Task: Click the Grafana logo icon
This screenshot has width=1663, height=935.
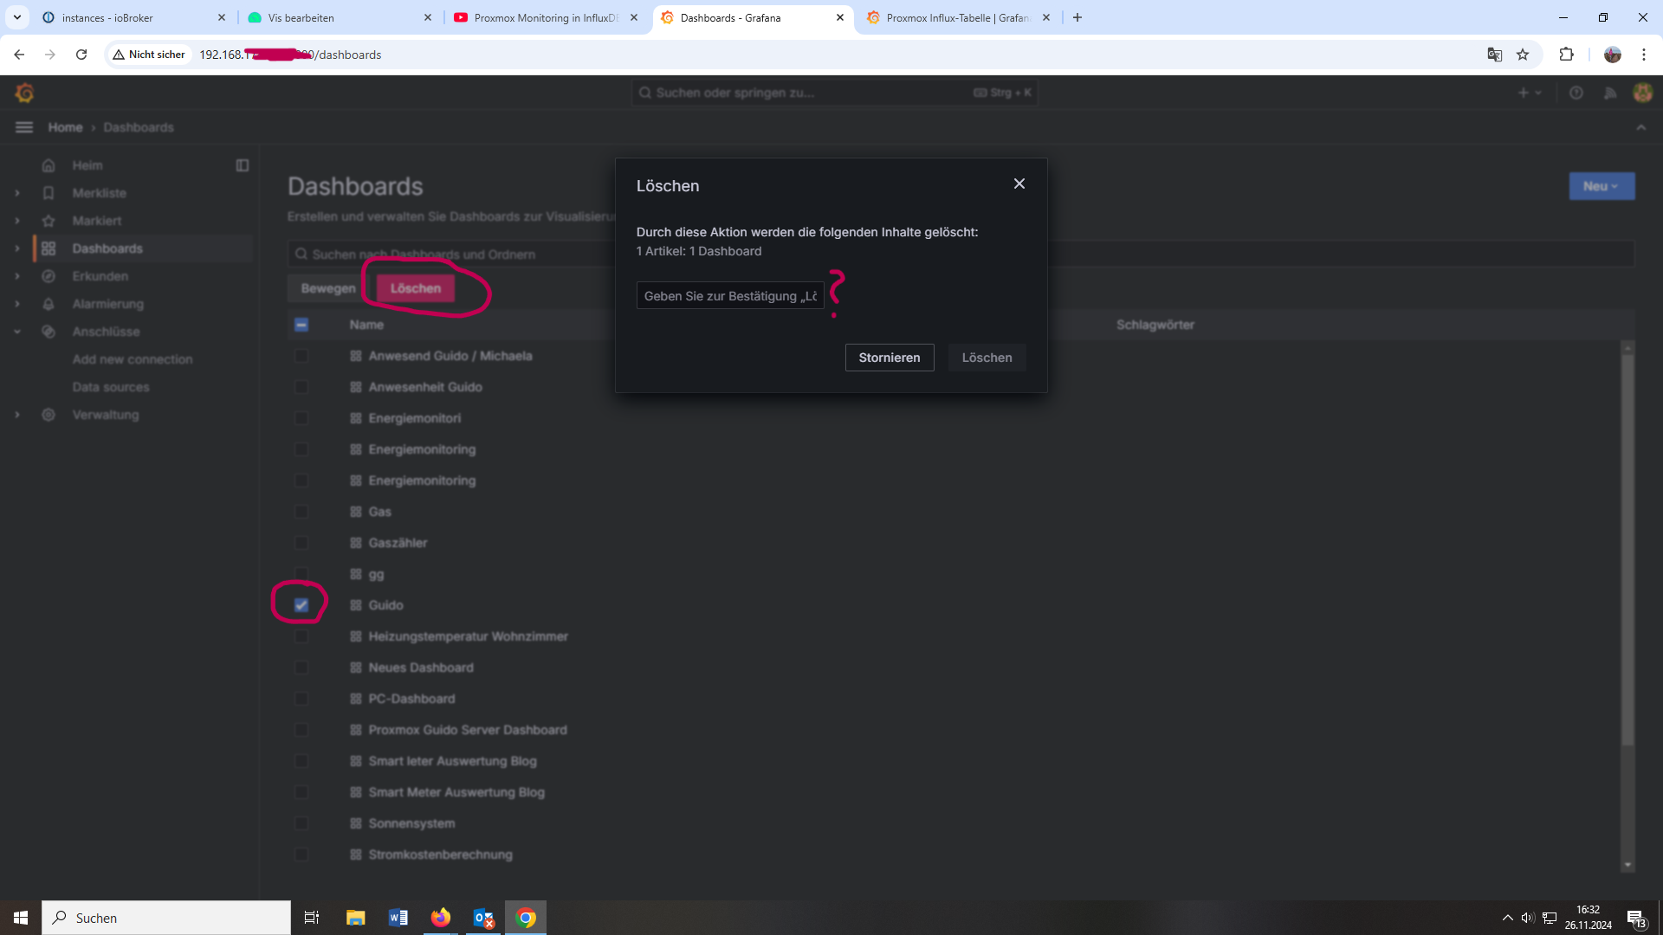Action: click(x=24, y=93)
